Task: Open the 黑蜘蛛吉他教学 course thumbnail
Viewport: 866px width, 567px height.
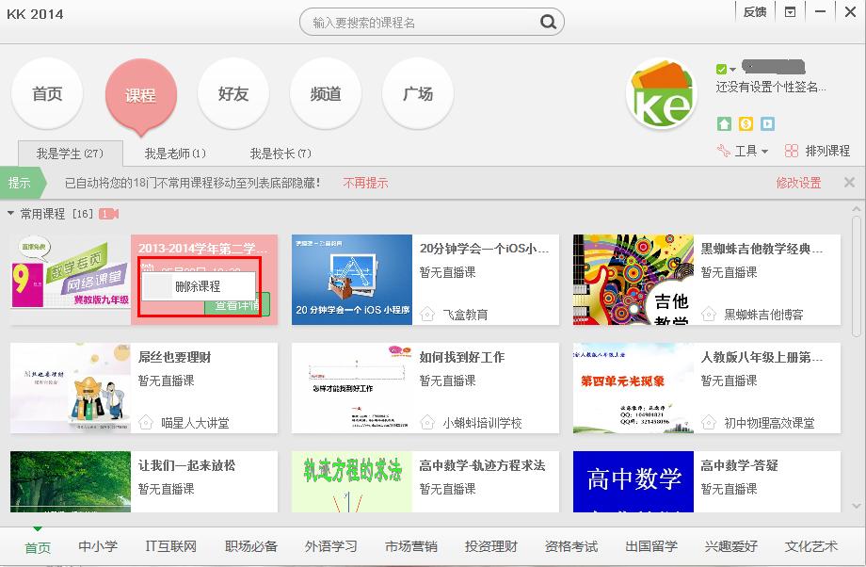Action: tap(633, 280)
